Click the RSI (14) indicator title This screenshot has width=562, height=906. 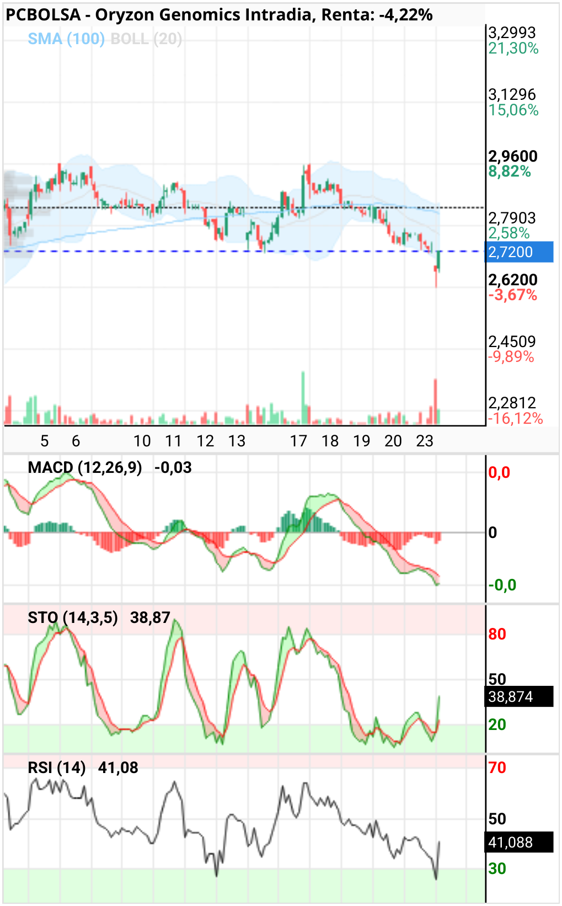point(57,768)
